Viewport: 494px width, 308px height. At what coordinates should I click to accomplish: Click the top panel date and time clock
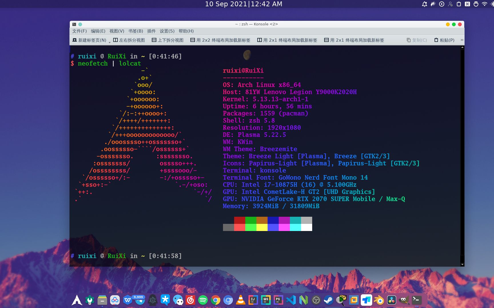pos(244,4)
